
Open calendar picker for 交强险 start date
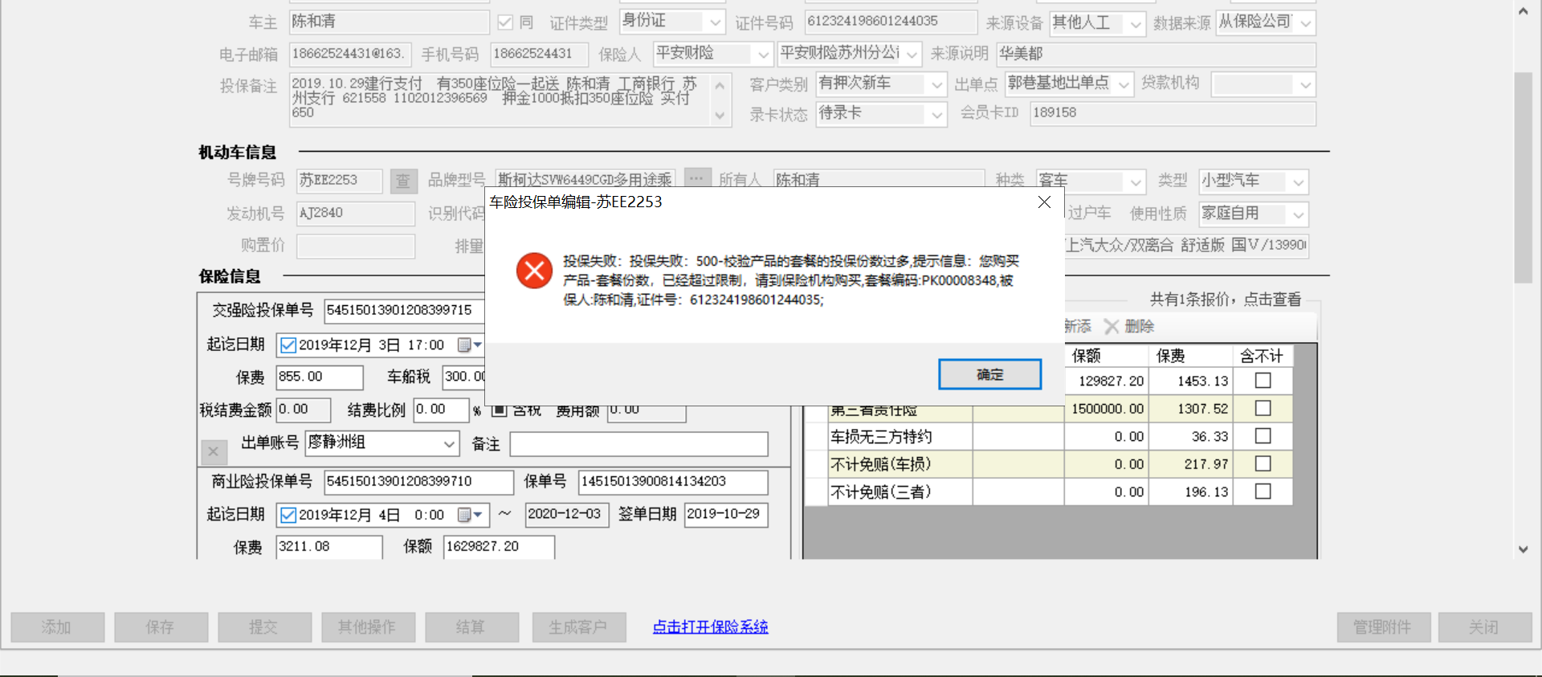click(x=469, y=345)
